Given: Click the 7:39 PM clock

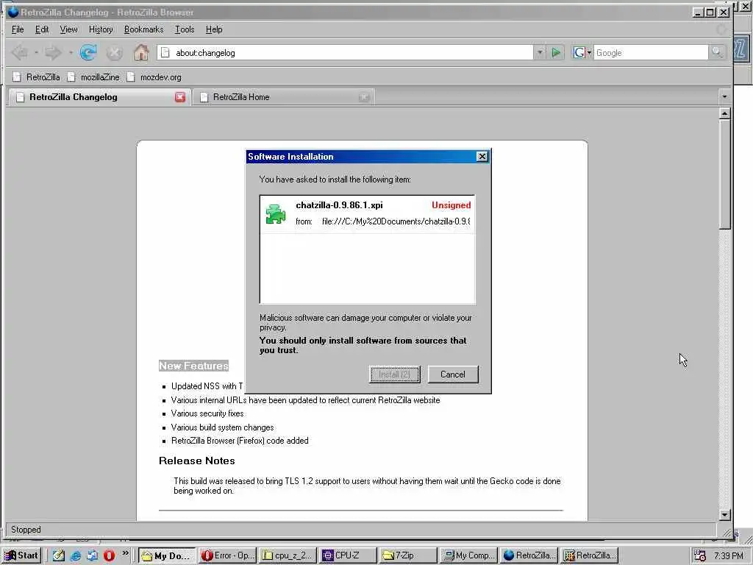Looking at the screenshot, I should point(728,555).
